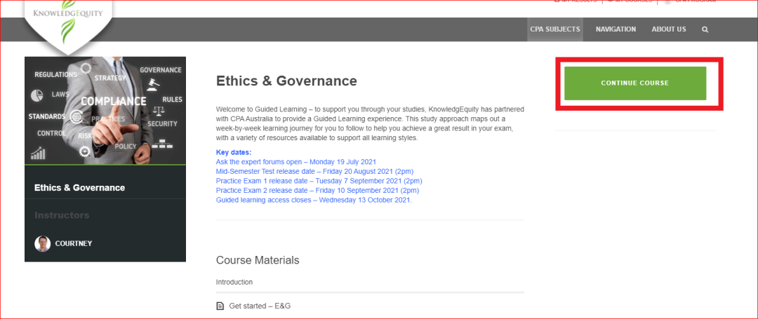Open the Navigation menu

(x=616, y=29)
